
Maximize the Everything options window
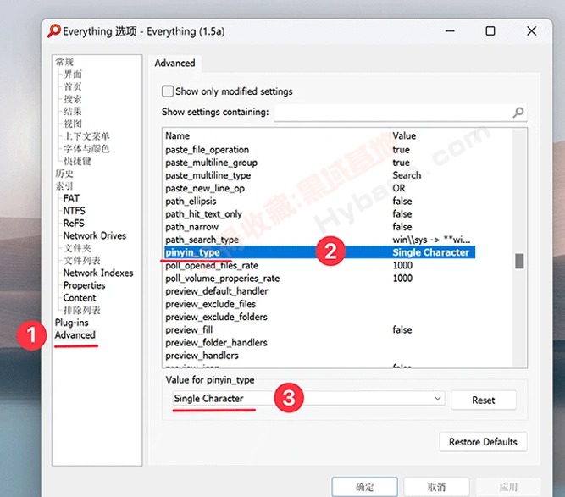pos(490,31)
